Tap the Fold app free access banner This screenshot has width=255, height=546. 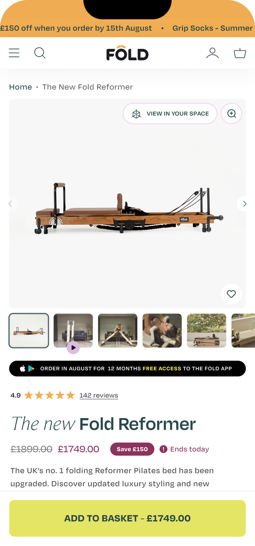click(x=127, y=368)
